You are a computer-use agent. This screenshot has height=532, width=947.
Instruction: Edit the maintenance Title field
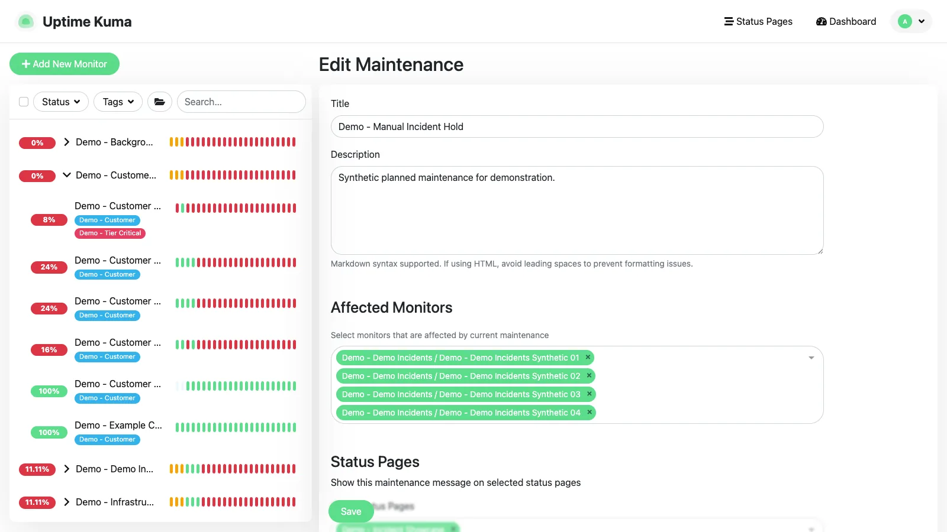click(577, 126)
